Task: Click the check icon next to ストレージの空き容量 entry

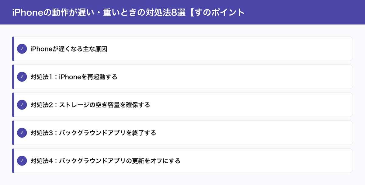Action: coord(22,105)
